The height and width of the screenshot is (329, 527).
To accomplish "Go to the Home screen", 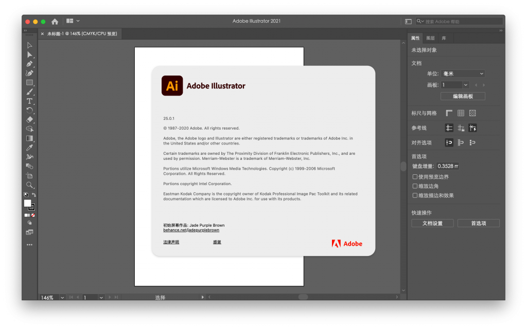I will click(55, 22).
